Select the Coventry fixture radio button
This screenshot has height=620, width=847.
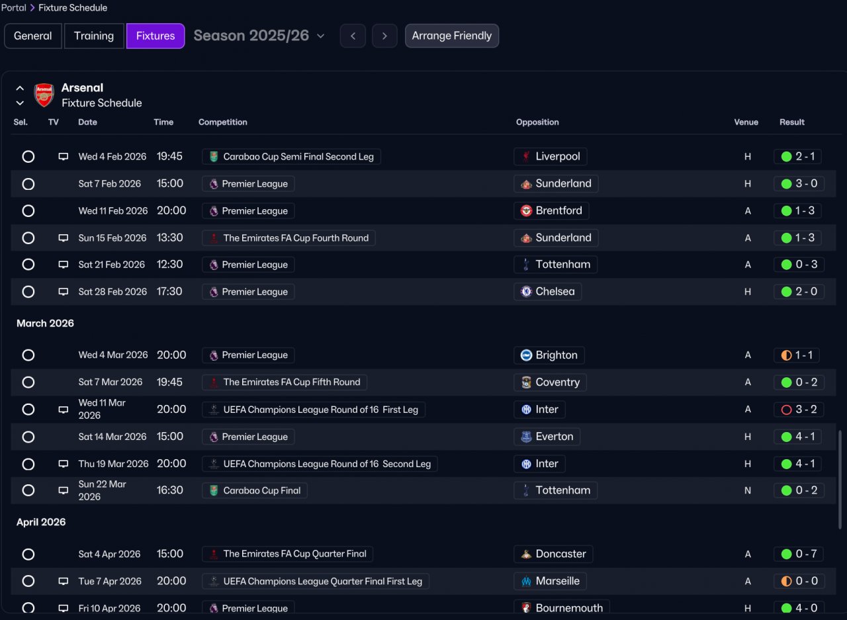28,382
